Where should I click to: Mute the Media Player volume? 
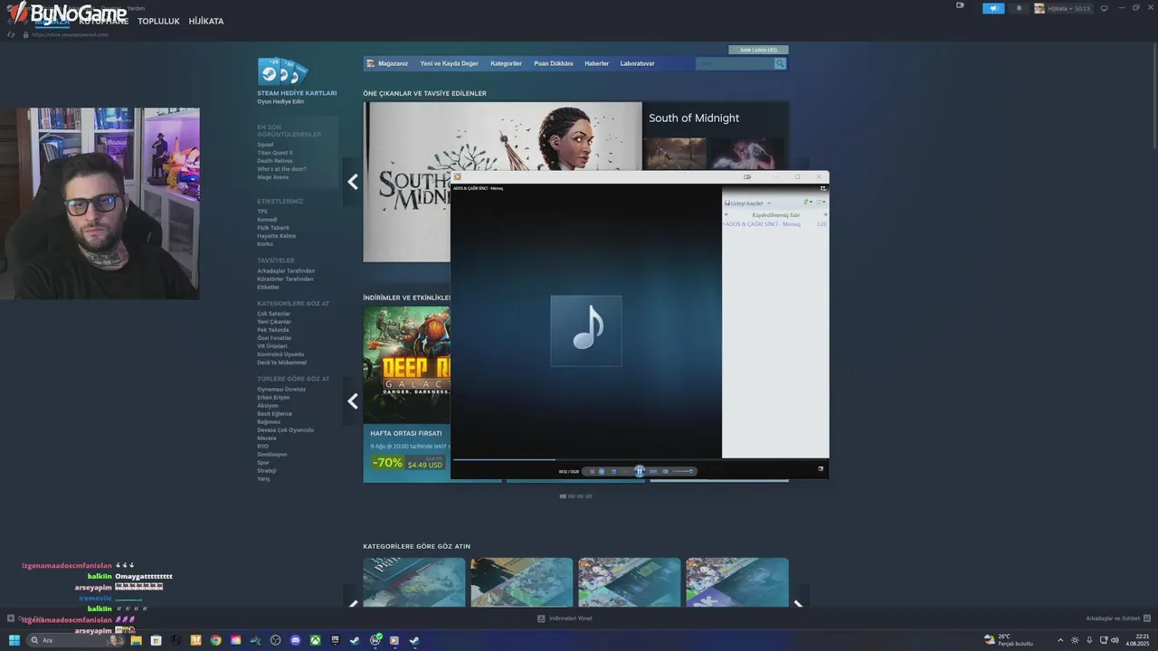pyautogui.click(x=665, y=471)
